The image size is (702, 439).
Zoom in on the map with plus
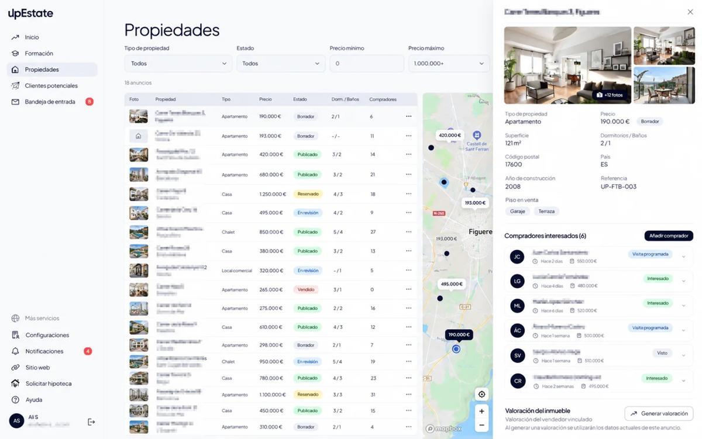click(x=481, y=411)
